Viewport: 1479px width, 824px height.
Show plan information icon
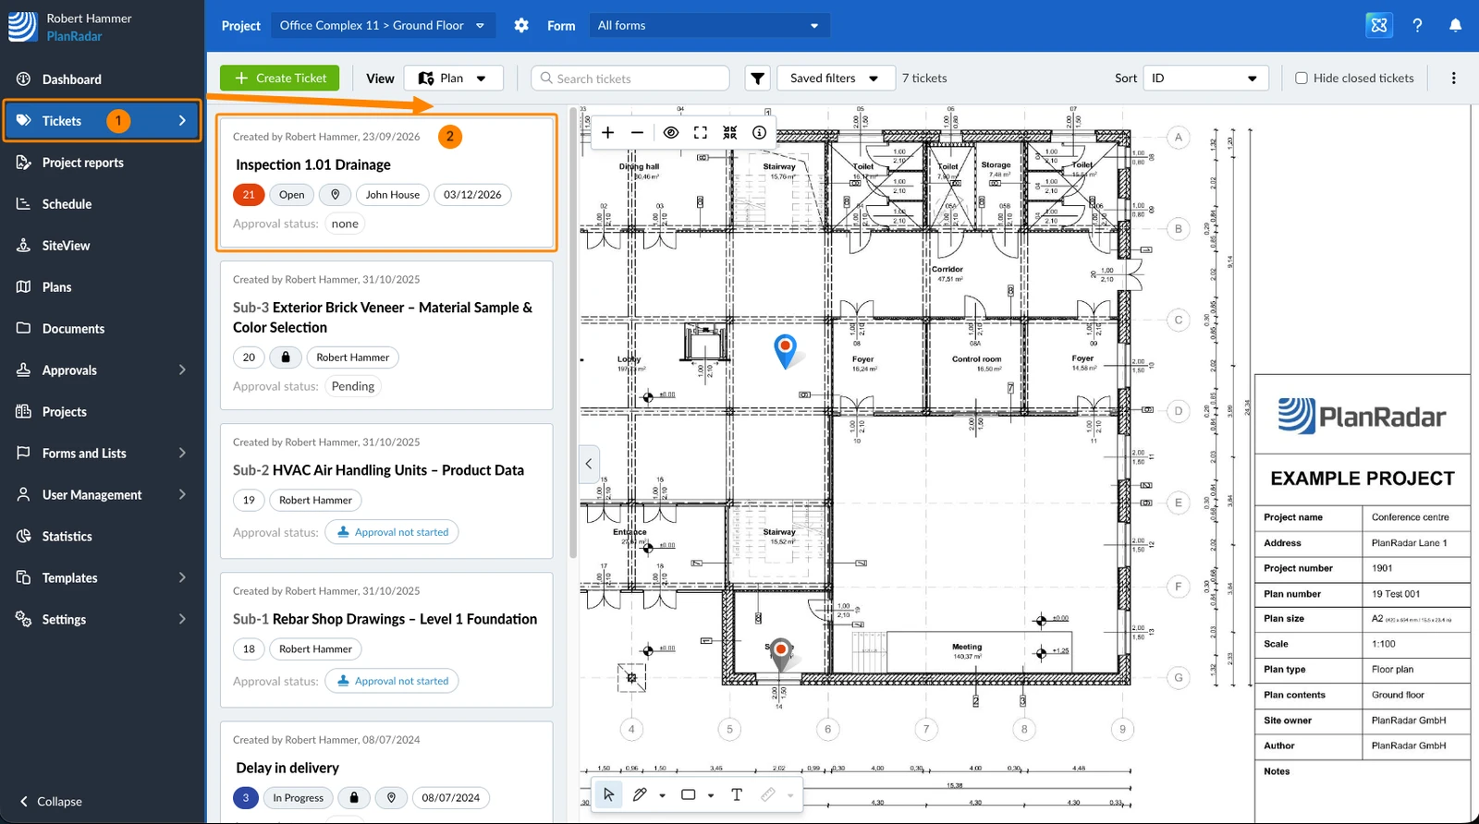tap(759, 133)
